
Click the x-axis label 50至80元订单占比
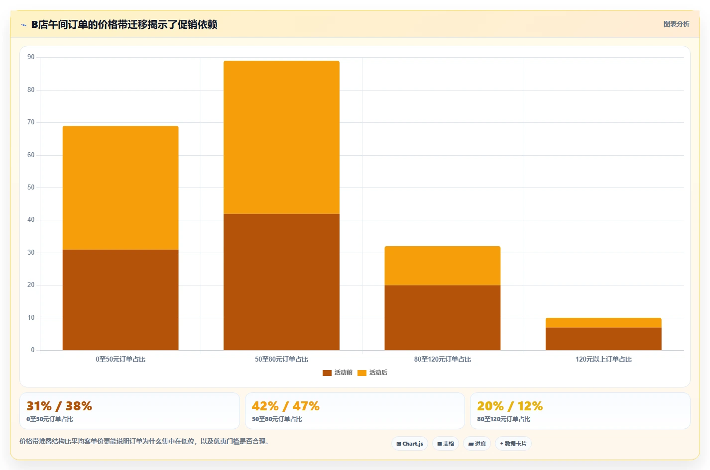[x=281, y=359]
